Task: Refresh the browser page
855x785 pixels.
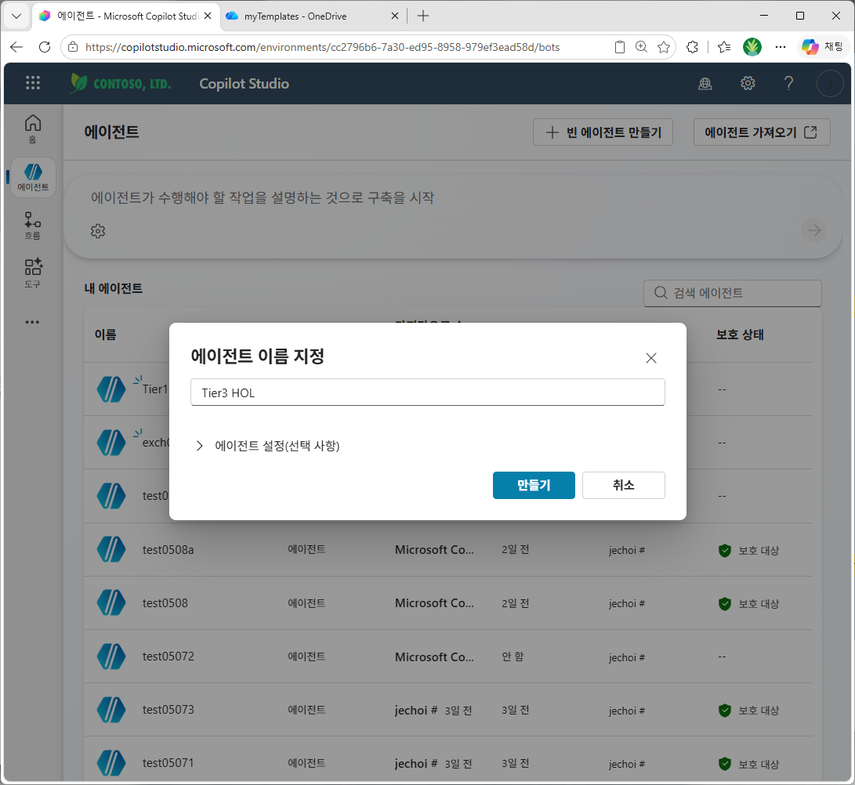Action: pos(45,47)
